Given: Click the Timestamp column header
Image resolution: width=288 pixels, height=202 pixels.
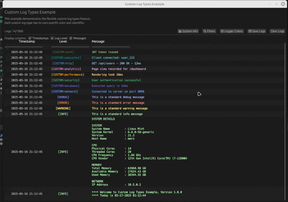Looking at the screenshot, I should pyautogui.click(x=27, y=41).
